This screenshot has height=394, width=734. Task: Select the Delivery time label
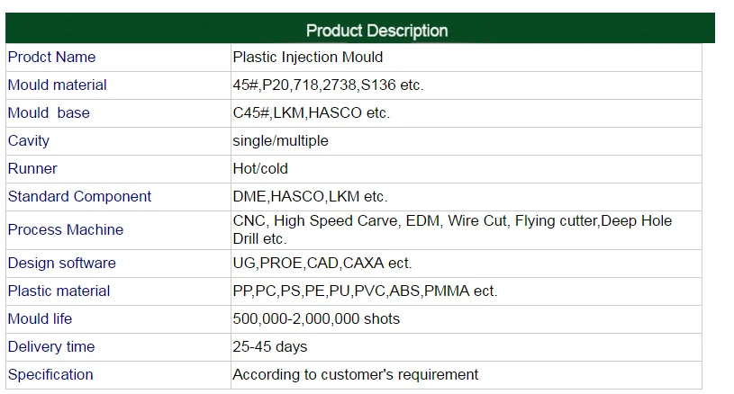click(51, 347)
